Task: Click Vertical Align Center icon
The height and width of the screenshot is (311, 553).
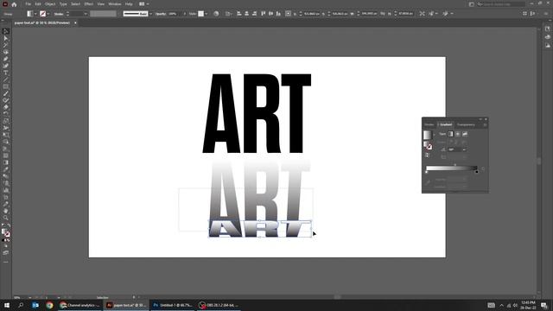Action: (270, 14)
